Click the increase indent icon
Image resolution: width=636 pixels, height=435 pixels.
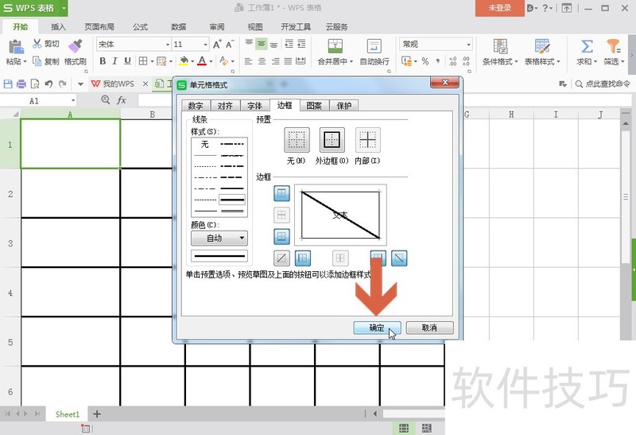pyautogui.click(x=301, y=44)
